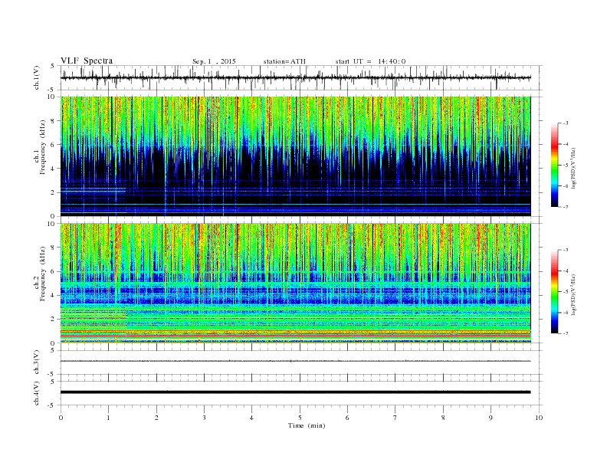Click the "-7" tick on ch.2 colorbar
Viewport: 607px width, 469px height.
tap(565, 333)
